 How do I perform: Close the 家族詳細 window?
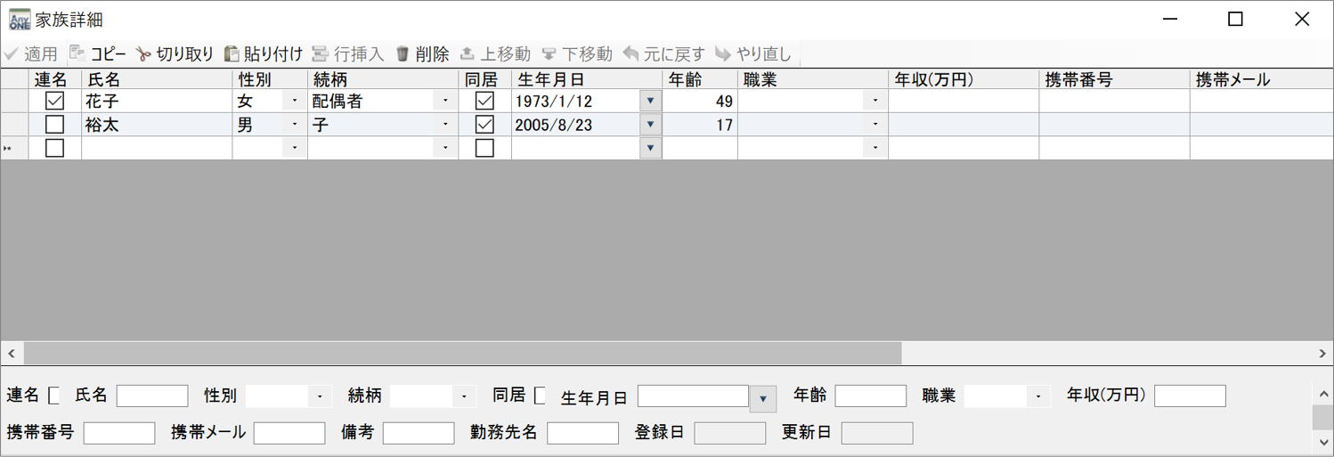point(1301,20)
